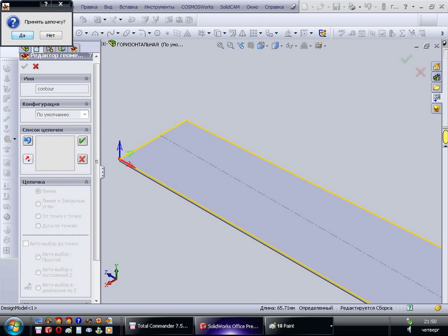Click the status bar help icon
The height and width of the screenshot is (336, 448).
tap(409, 308)
